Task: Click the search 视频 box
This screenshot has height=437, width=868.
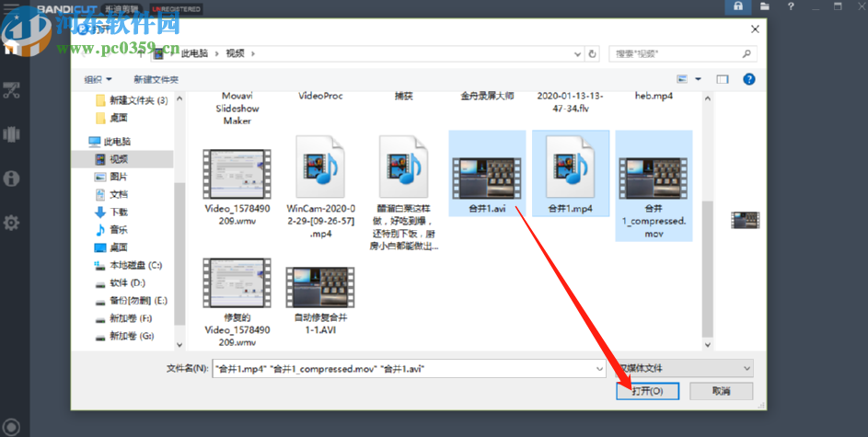Action: click(x=683, y=53)
